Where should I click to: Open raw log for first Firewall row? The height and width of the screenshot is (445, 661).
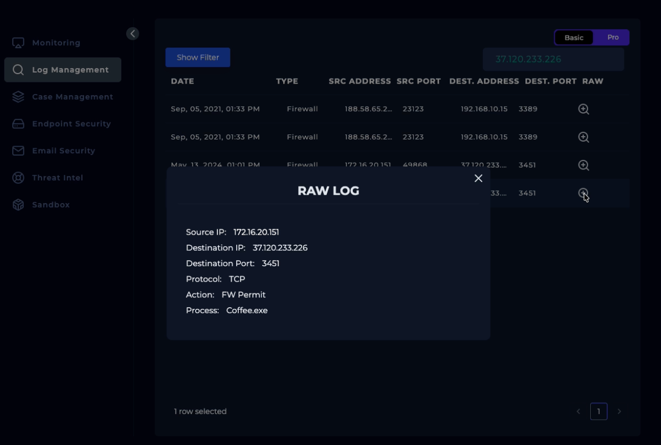pos(583,109)
